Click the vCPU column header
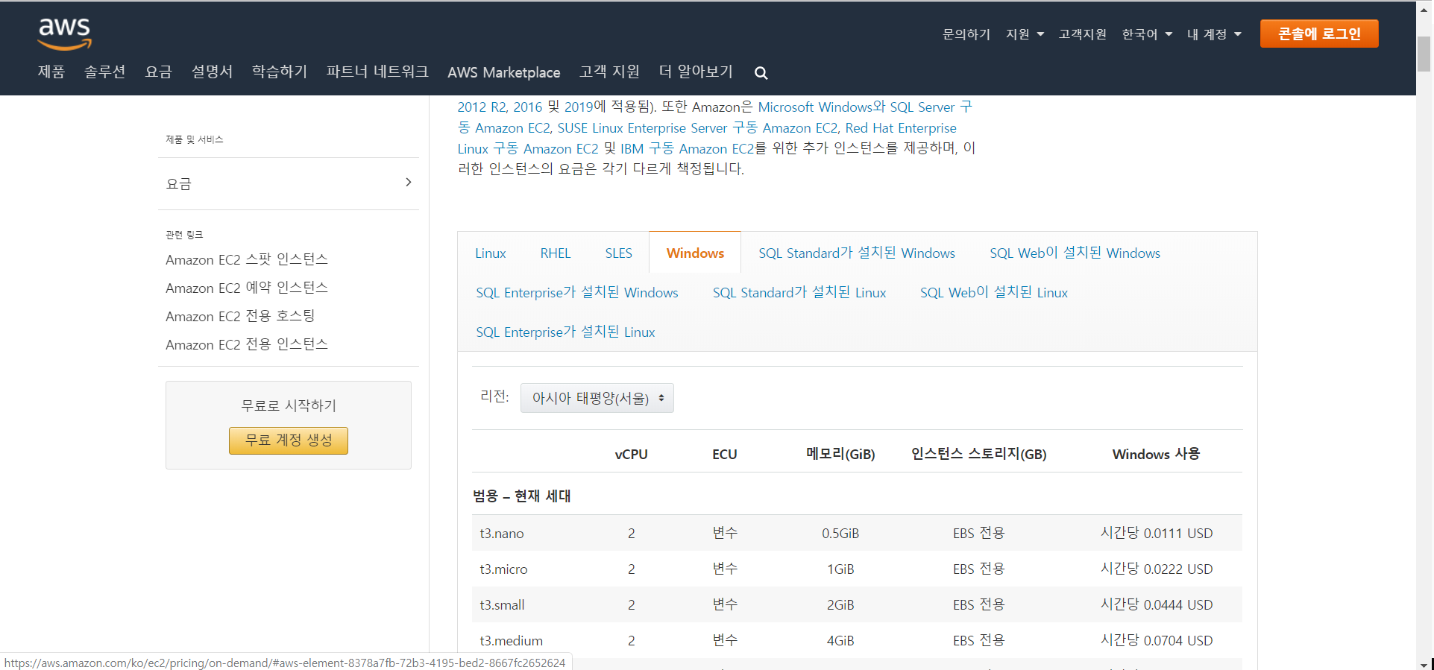This screenshot has width=1434, height=670. point(631,455)
